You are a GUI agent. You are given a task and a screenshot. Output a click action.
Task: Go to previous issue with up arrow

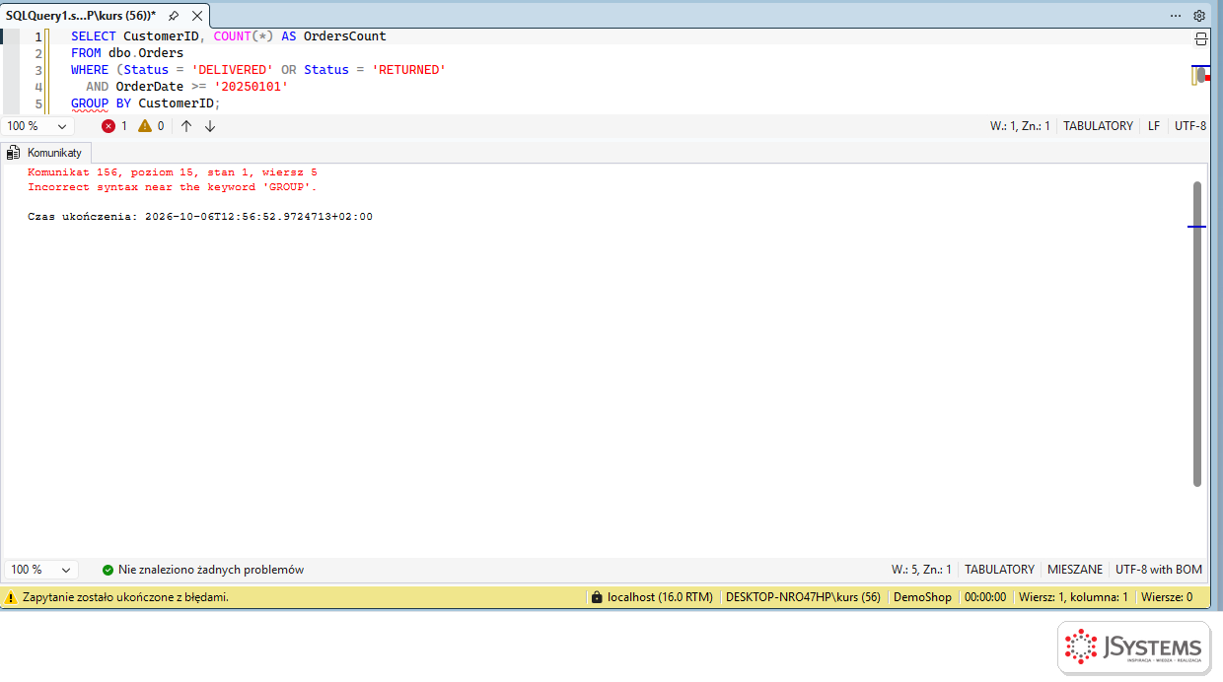pos(186,126)
